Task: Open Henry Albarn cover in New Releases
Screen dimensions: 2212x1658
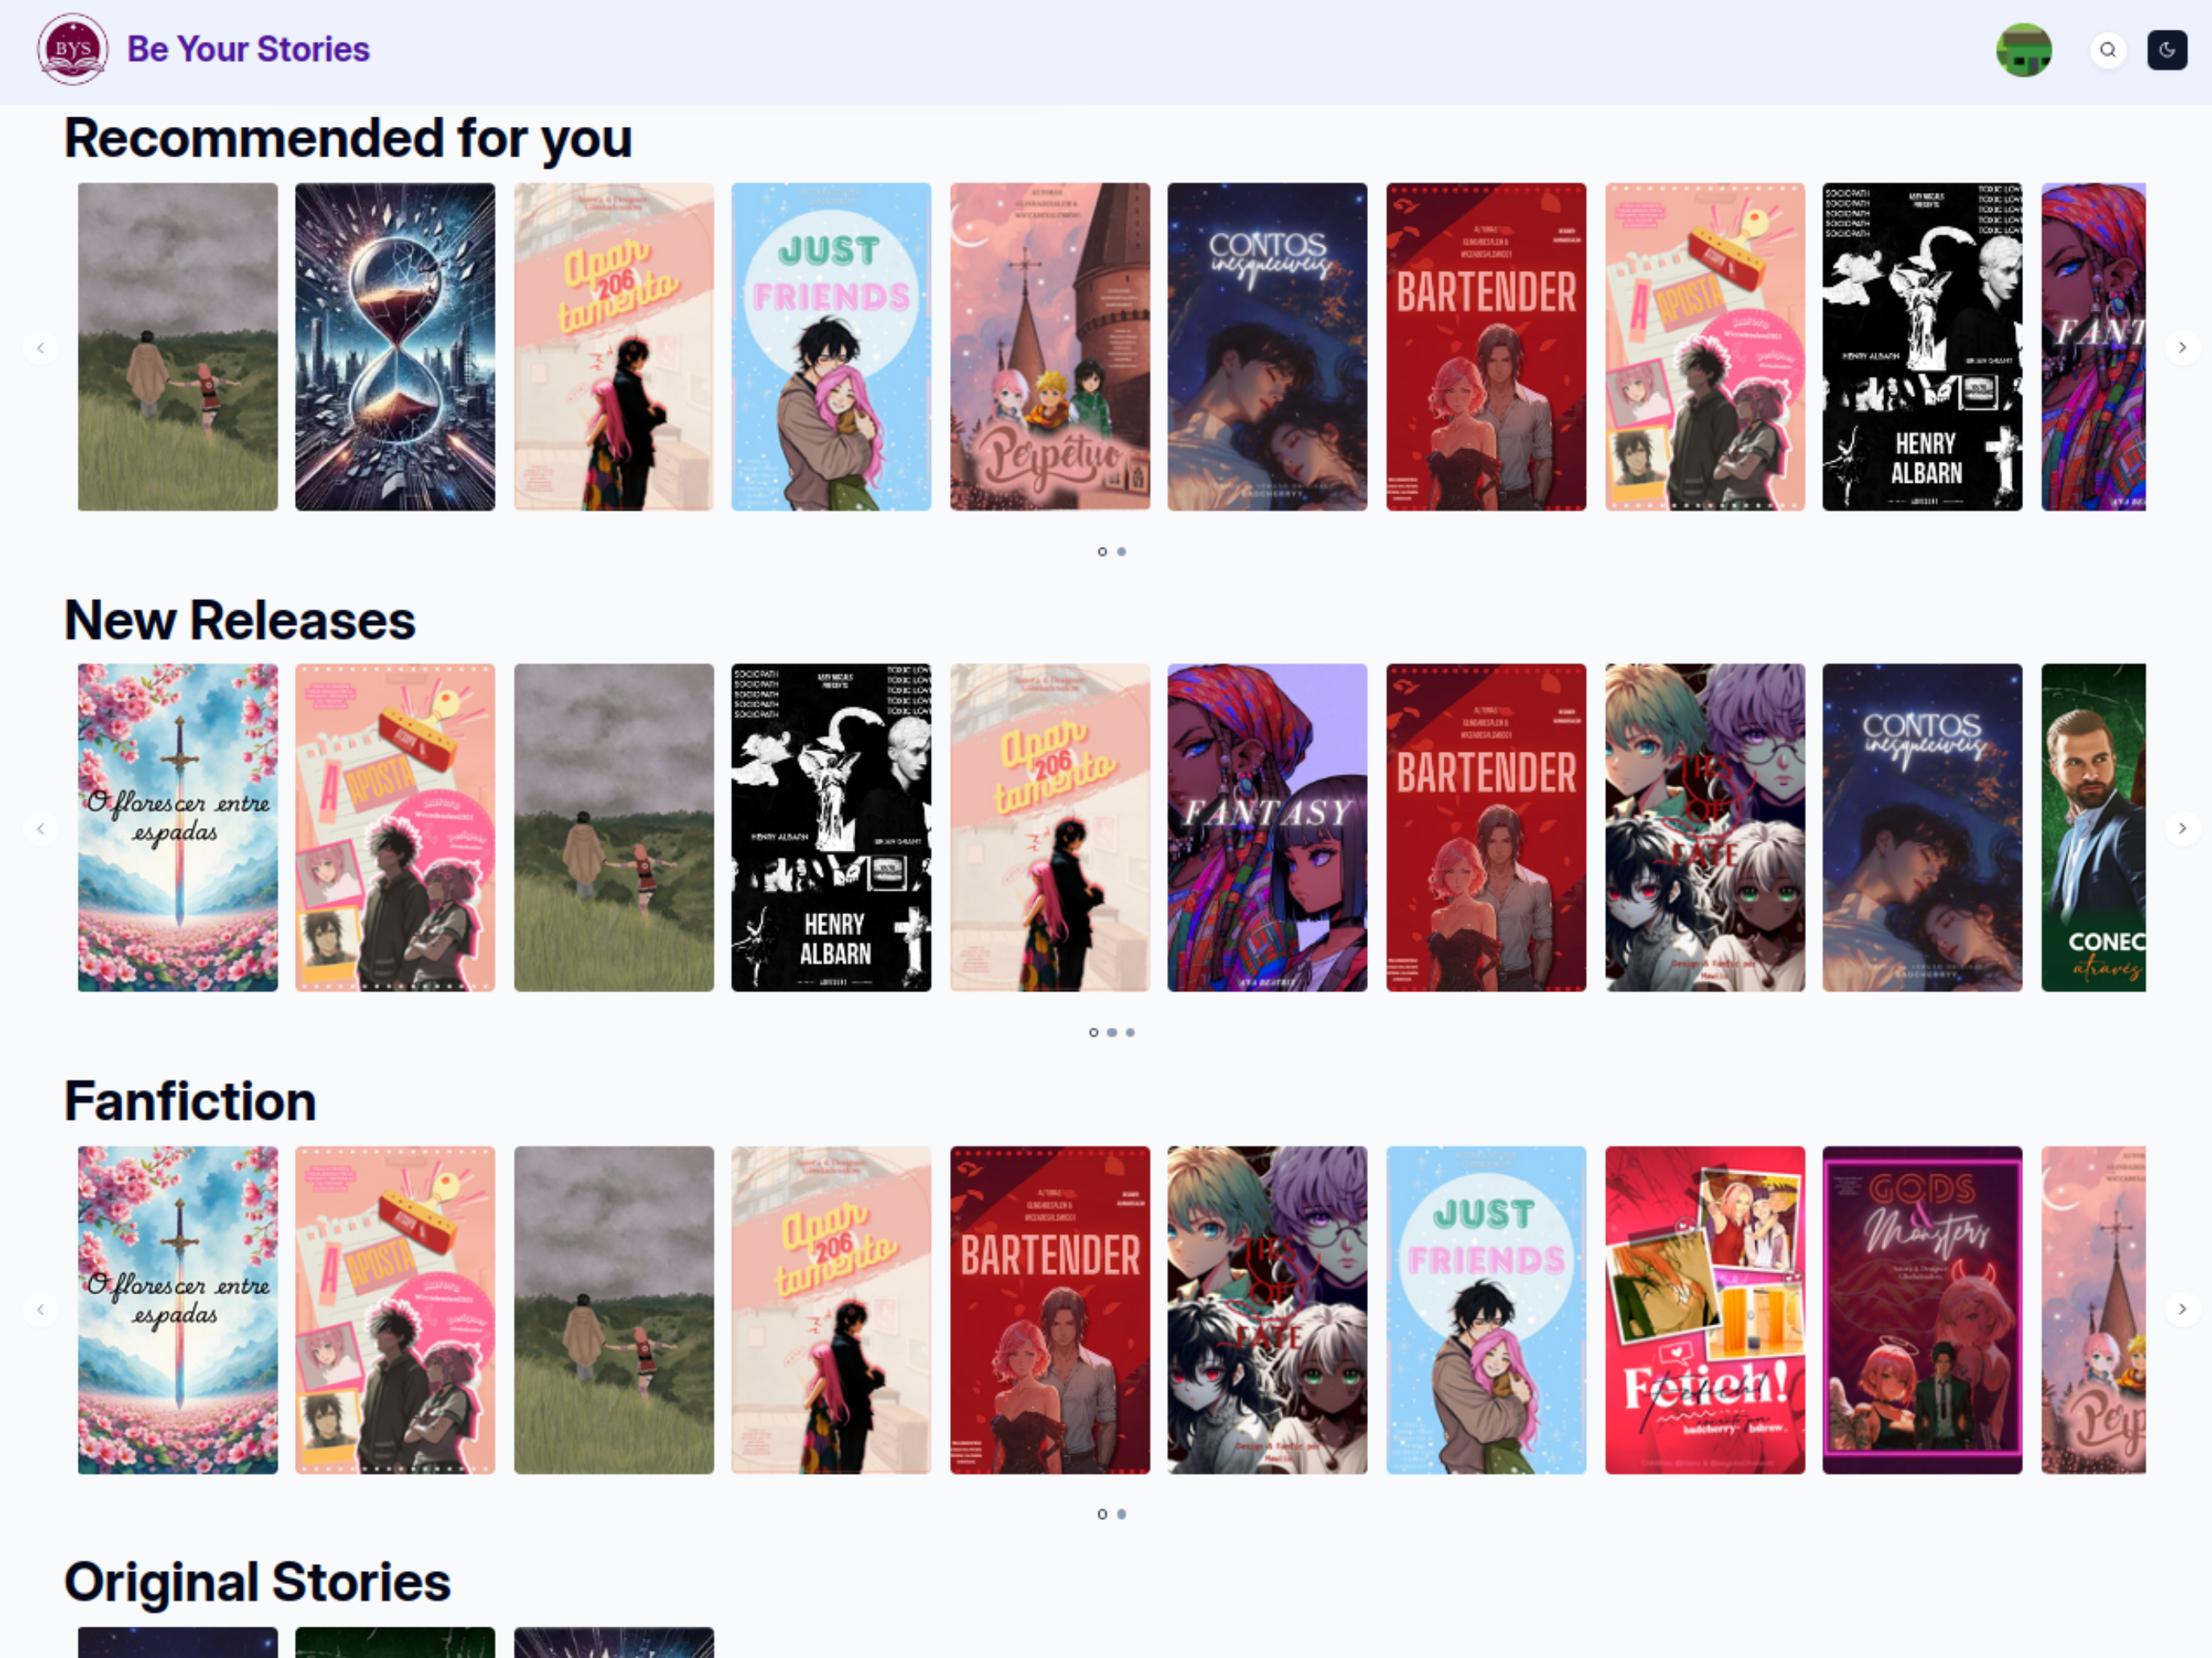Action: (831, 827)
